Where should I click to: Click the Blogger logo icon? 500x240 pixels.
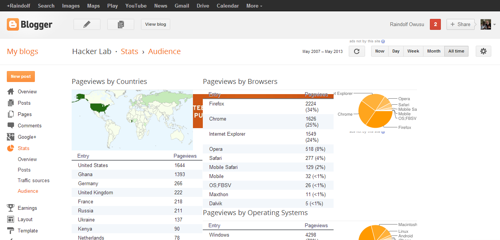pos(13,25)
